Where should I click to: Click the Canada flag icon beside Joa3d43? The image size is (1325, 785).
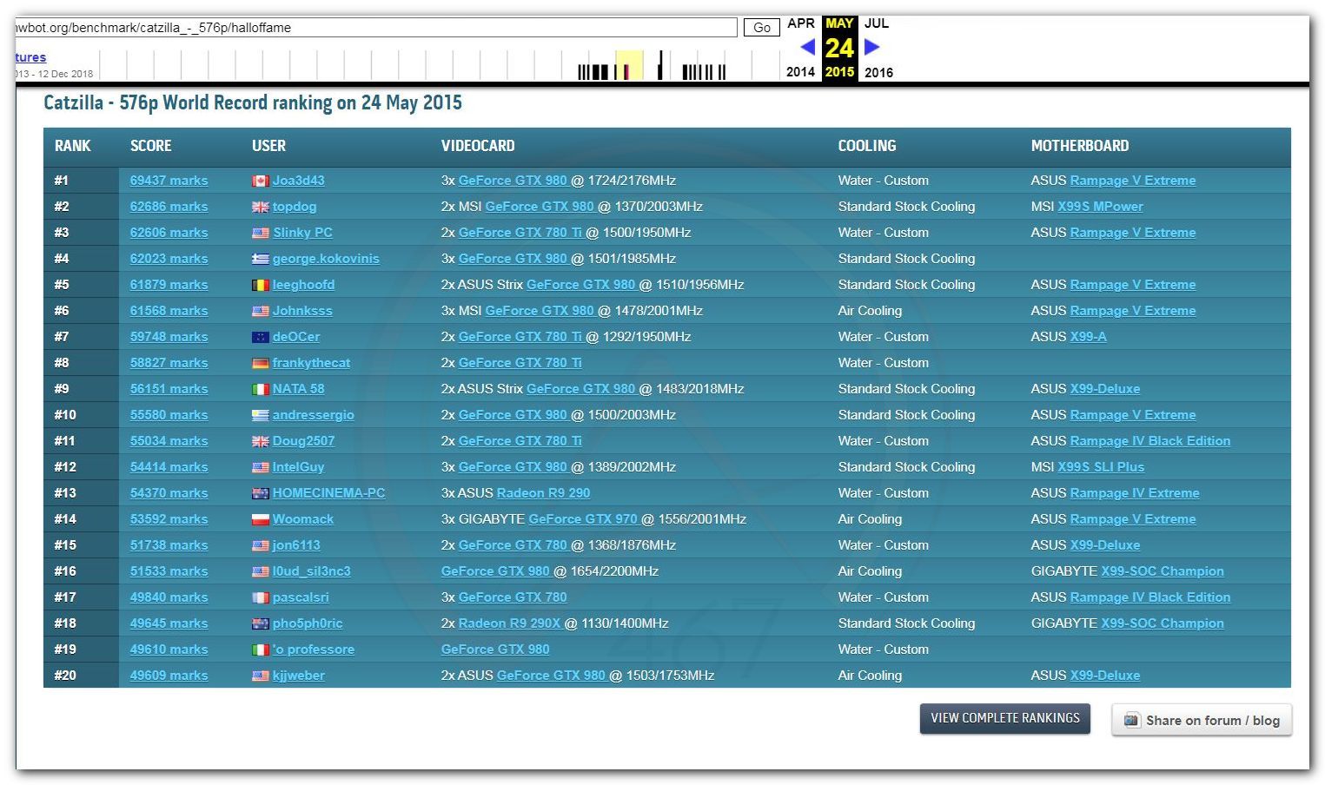[x=260, y=181]
